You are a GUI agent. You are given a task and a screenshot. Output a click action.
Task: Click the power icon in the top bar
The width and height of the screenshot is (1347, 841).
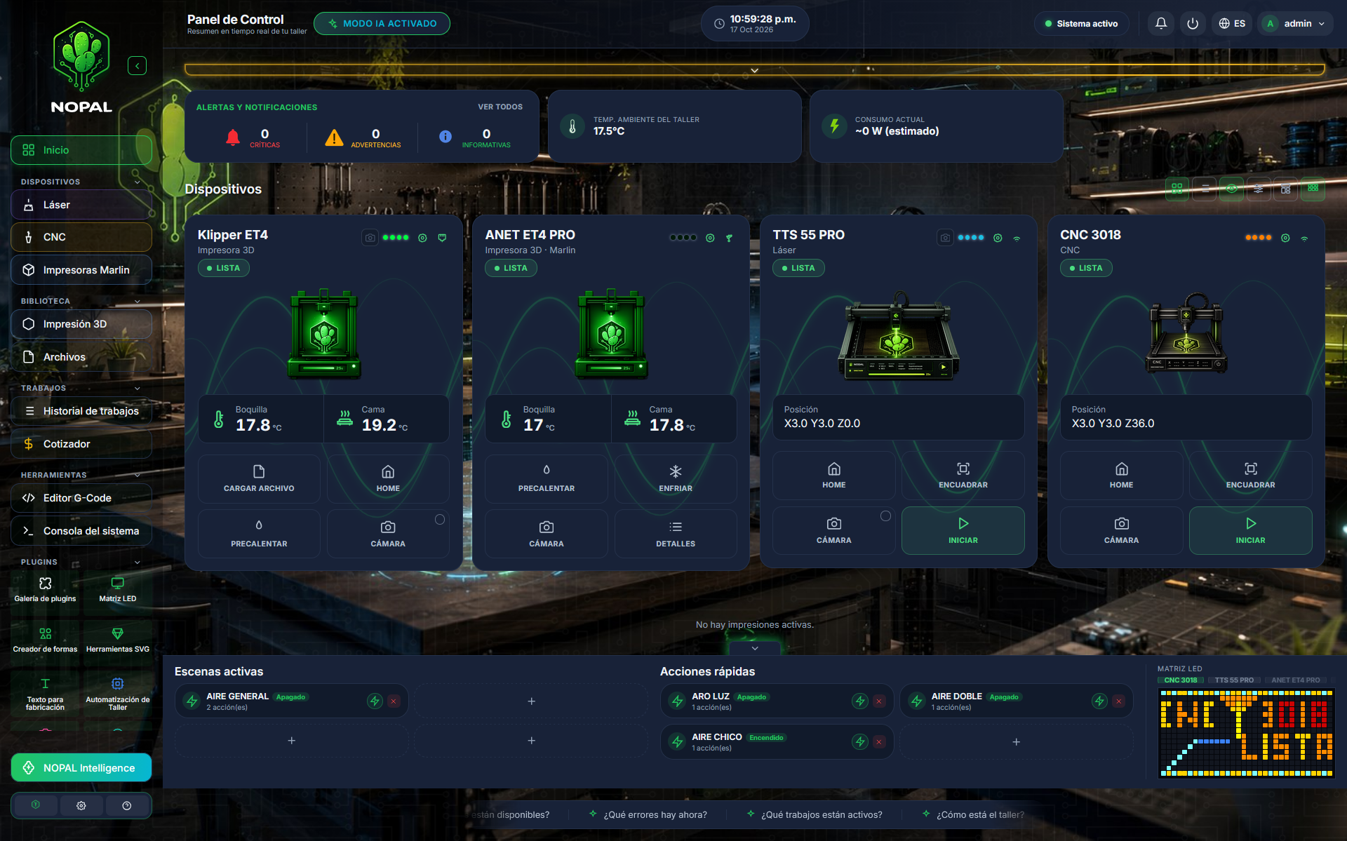point(1192,23)
